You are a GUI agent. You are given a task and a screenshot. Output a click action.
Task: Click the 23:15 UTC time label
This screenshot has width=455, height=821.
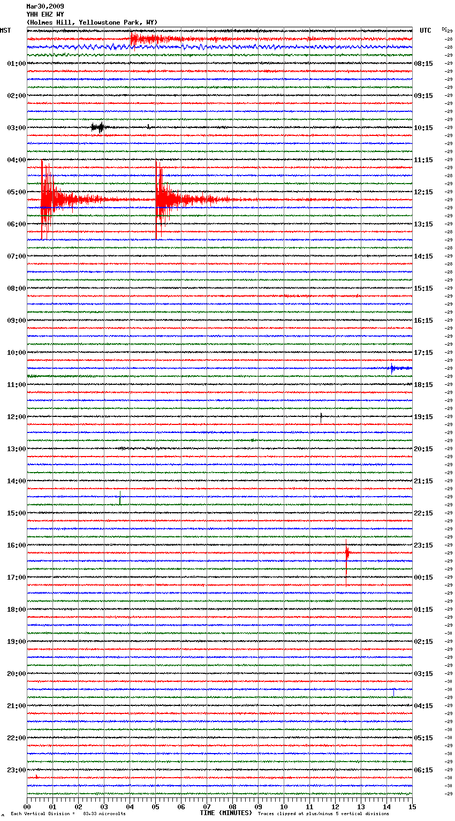[423, 545]
